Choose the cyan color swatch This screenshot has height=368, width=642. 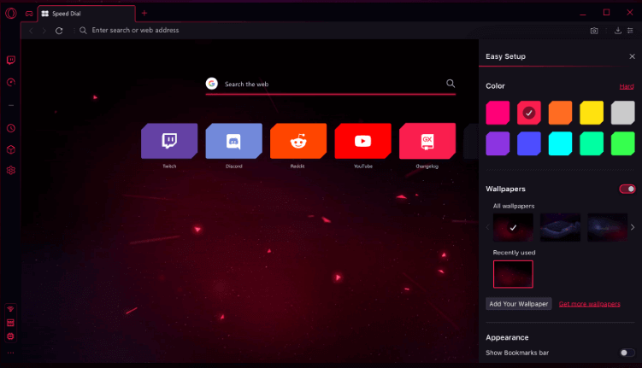[560, 143]
